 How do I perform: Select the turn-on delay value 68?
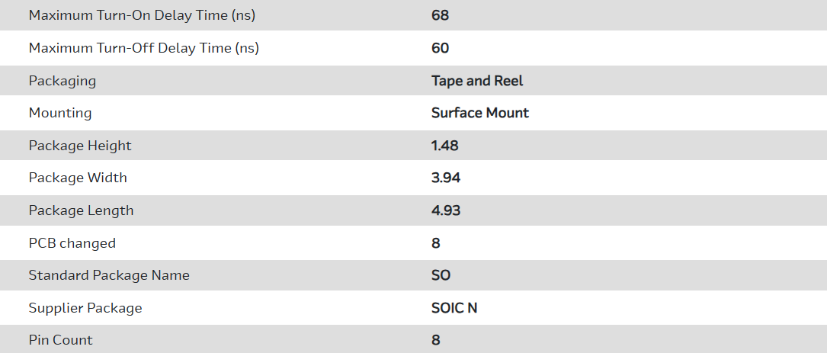coord(440,14)
